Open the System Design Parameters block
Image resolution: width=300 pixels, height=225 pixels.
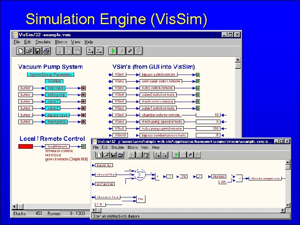[50, 75]
